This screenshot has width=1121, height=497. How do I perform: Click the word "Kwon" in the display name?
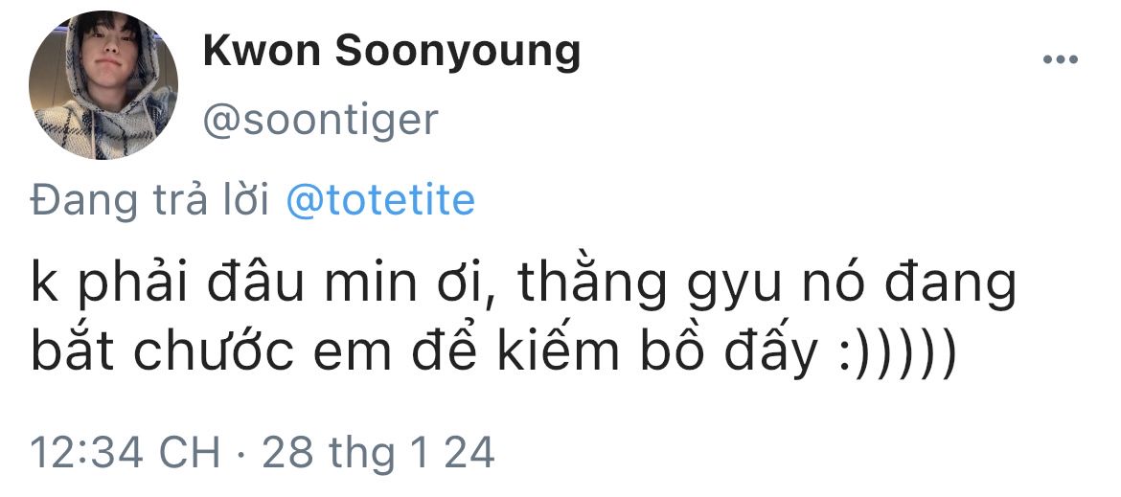[252, 51]
